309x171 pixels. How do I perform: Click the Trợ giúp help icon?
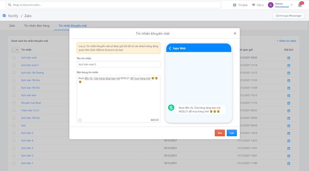(235, 5)
